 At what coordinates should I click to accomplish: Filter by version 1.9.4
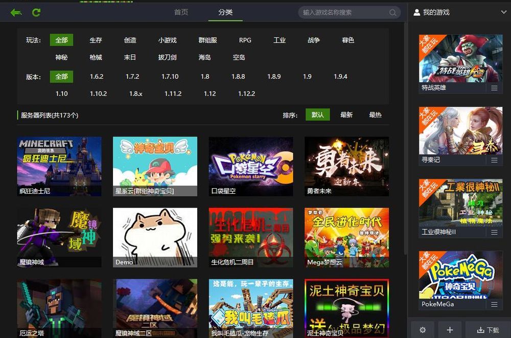340,77
